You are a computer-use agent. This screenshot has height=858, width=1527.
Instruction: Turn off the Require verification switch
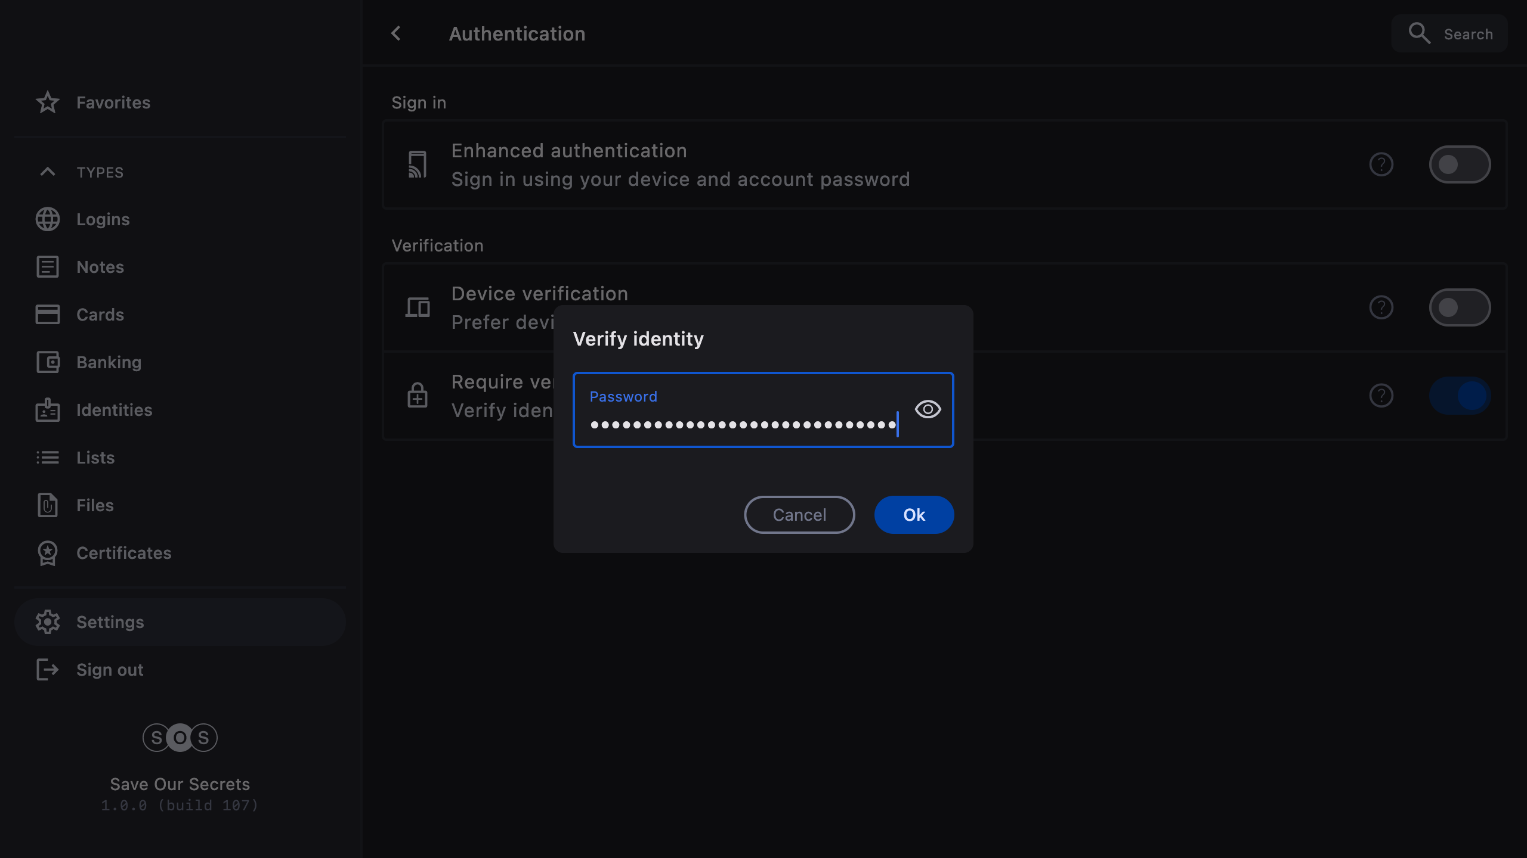1459,396
